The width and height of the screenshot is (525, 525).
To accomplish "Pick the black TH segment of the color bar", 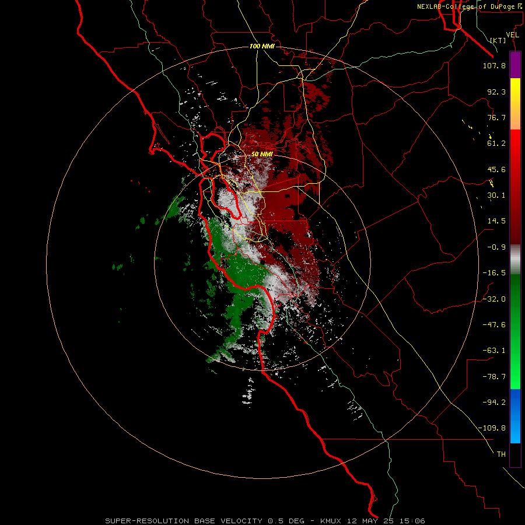I will pyautogui.click(x=515, y=455).
